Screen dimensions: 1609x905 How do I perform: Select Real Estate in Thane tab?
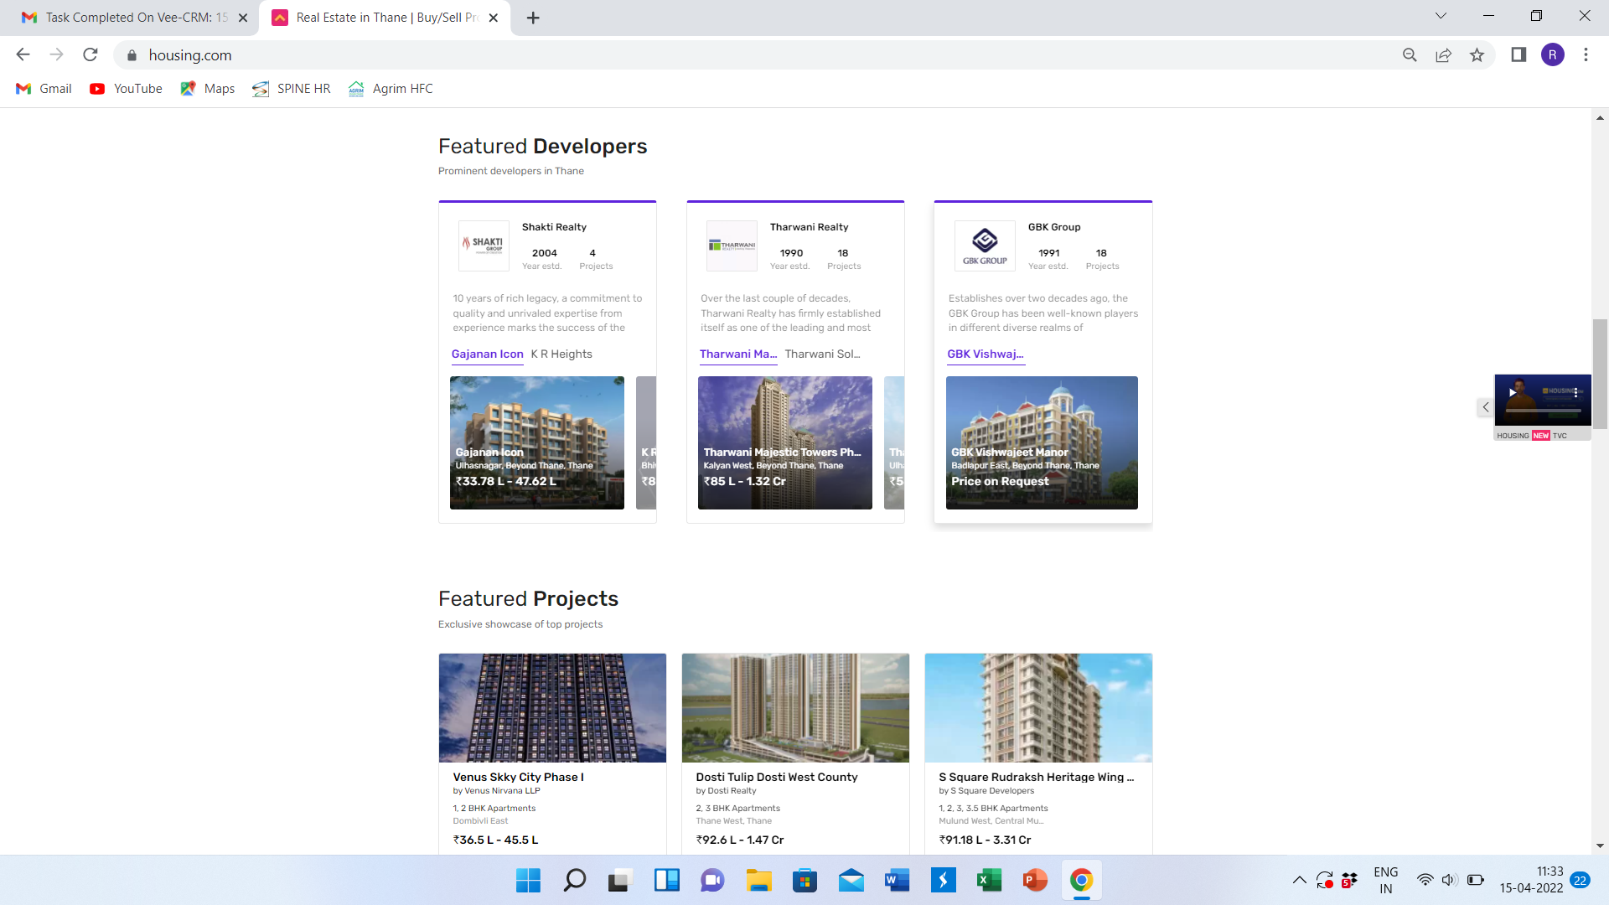point(387,18)
